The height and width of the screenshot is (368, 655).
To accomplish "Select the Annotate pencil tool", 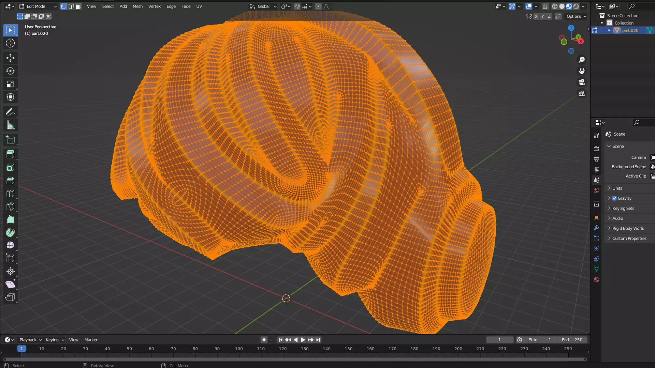I will [10, 112].
